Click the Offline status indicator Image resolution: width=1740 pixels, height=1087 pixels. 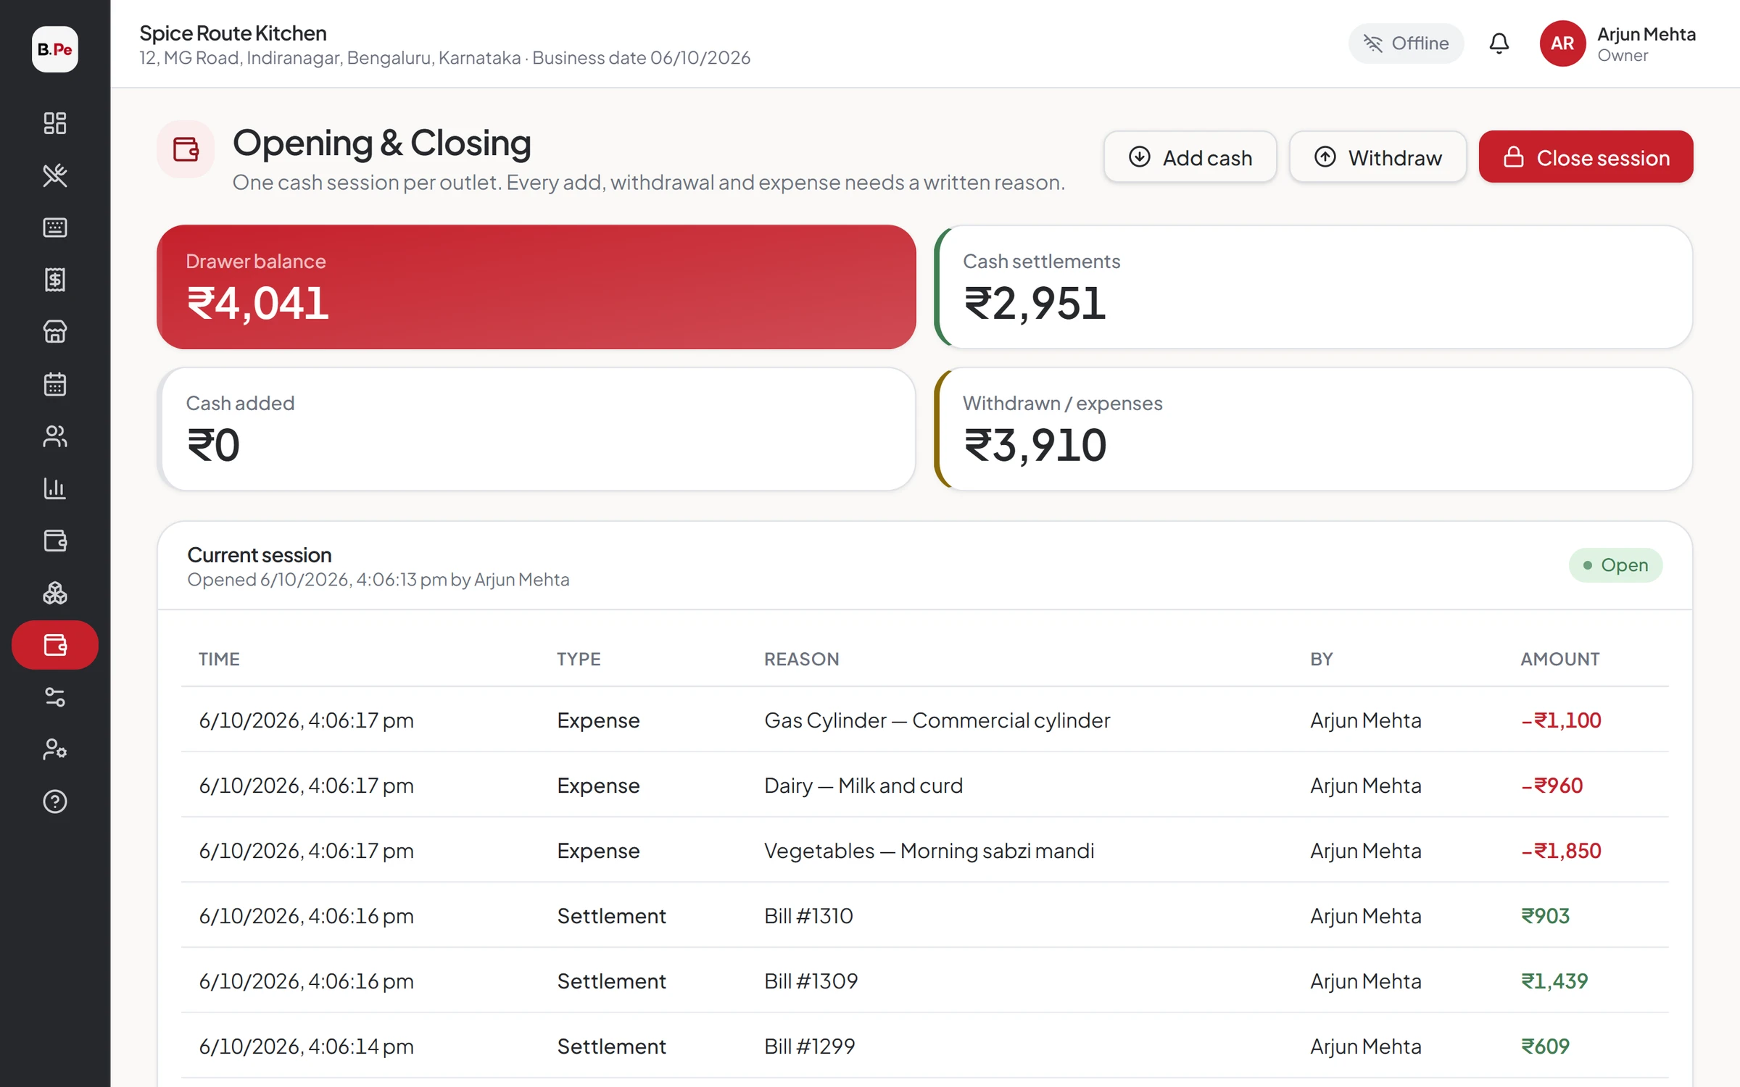(x=1406, y=43)
